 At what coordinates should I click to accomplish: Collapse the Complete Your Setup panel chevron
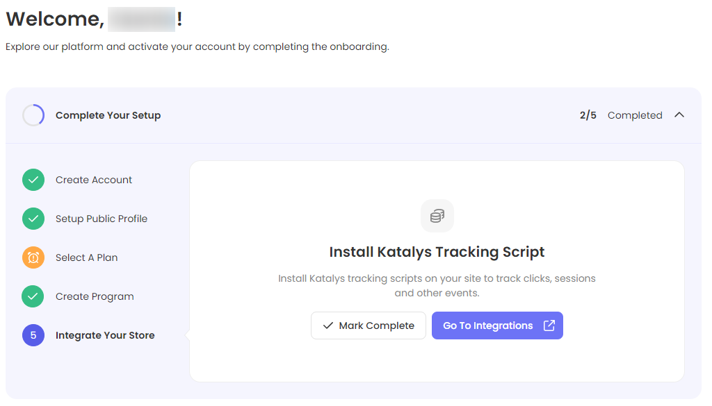tap(679, 115)
